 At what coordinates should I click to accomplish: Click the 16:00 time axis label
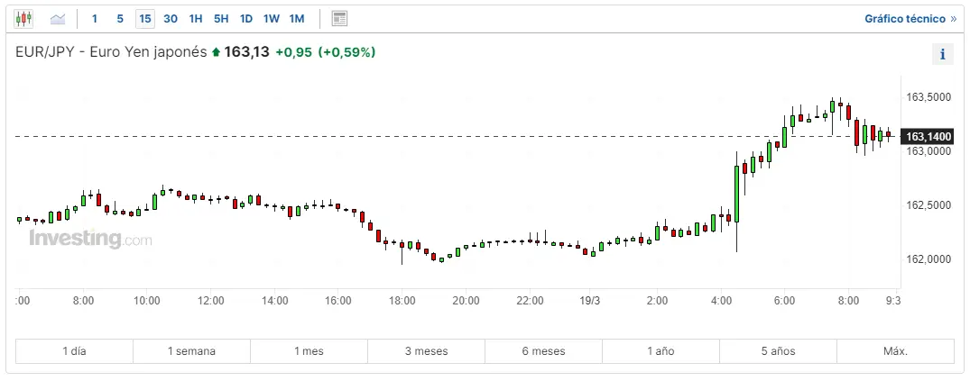338,301
